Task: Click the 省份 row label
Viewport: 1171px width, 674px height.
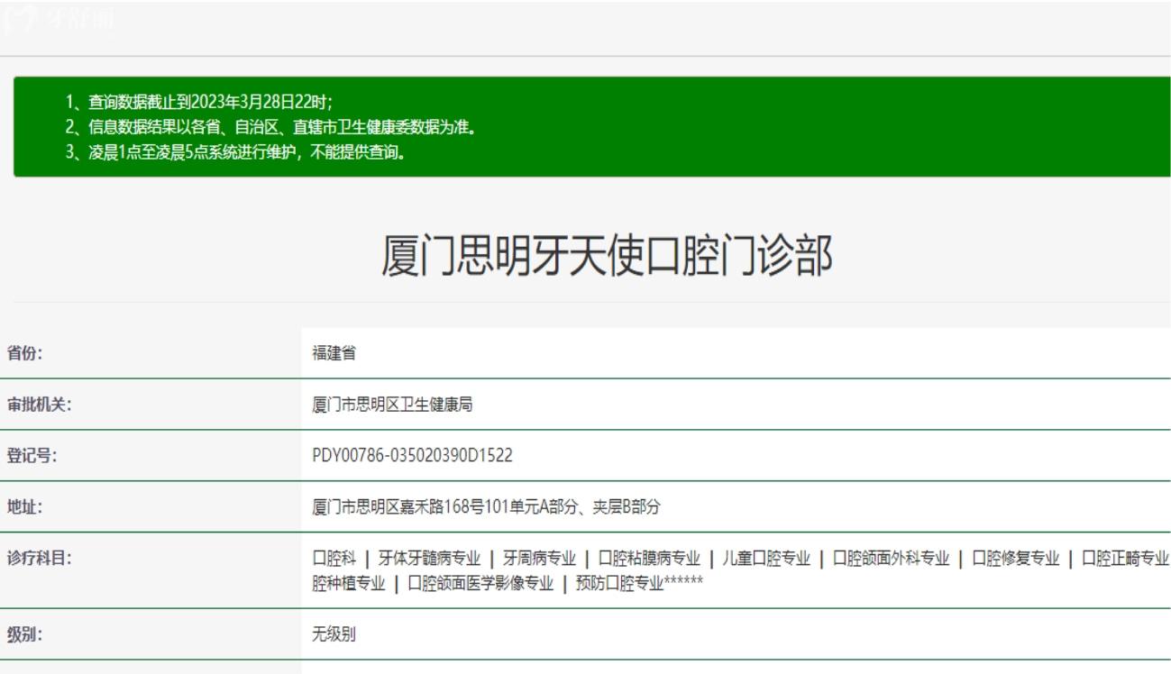Action: pyautogui.click(x=25, y=353)
